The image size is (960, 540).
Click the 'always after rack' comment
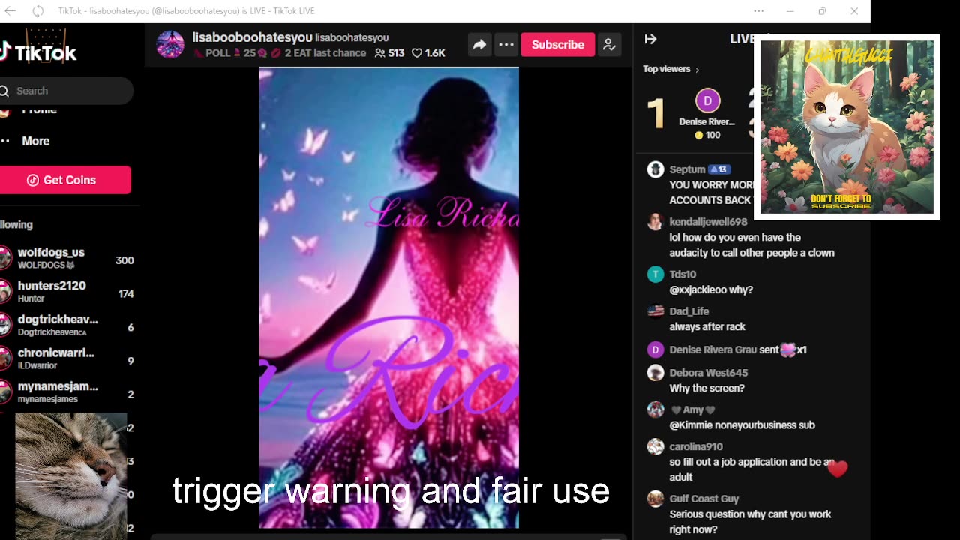[x=707, y=327]
